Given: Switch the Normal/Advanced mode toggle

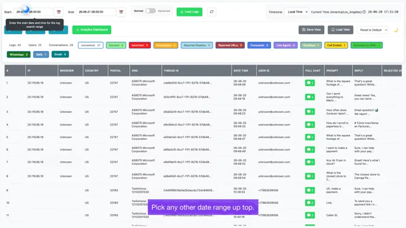Looking at the screenshot, I should click(x=150, y=11).
